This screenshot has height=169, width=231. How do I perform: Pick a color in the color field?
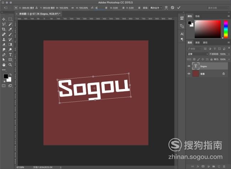point(208,29)
